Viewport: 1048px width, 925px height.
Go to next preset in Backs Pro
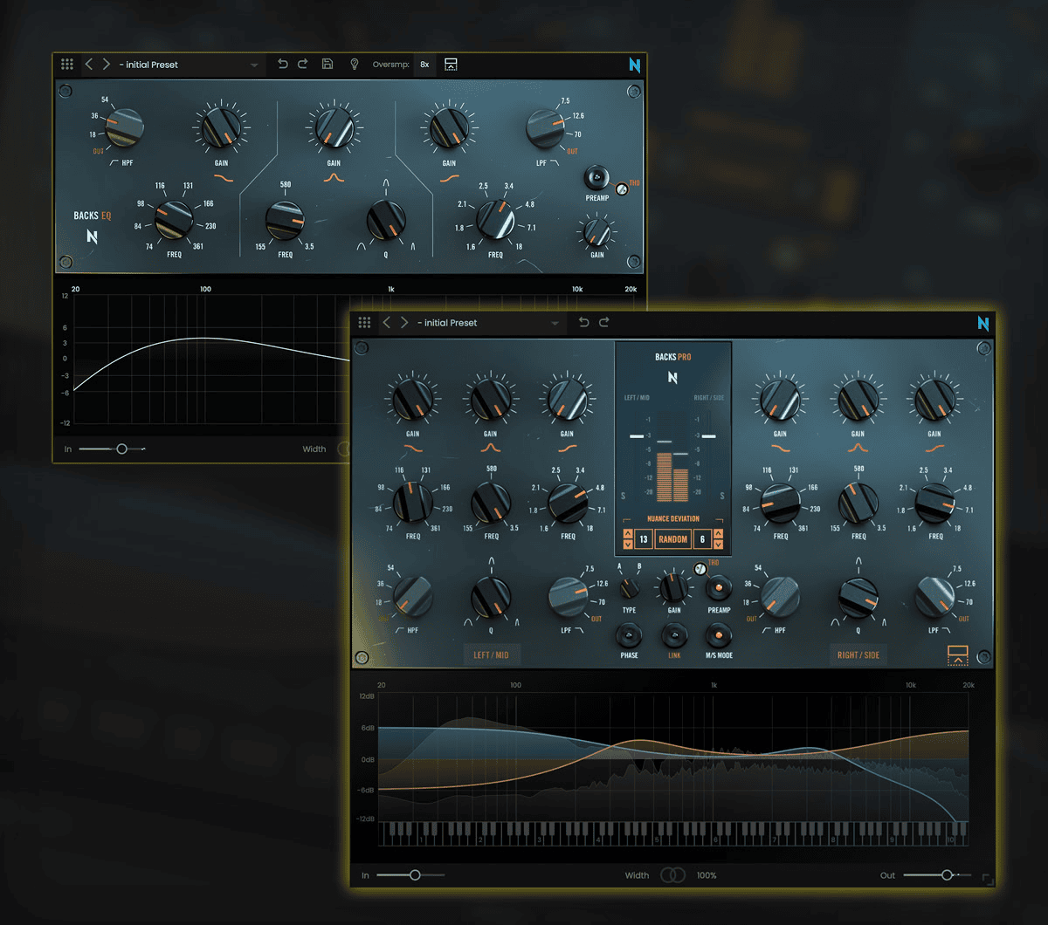click(x=404, y=323)
